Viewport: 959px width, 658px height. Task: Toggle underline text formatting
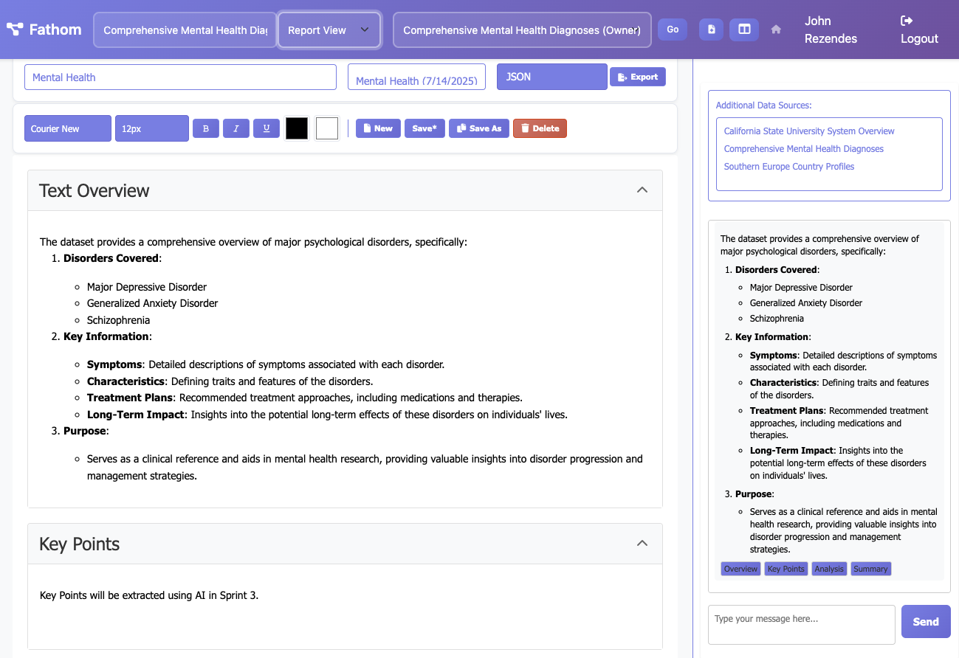tap(267, 128)
